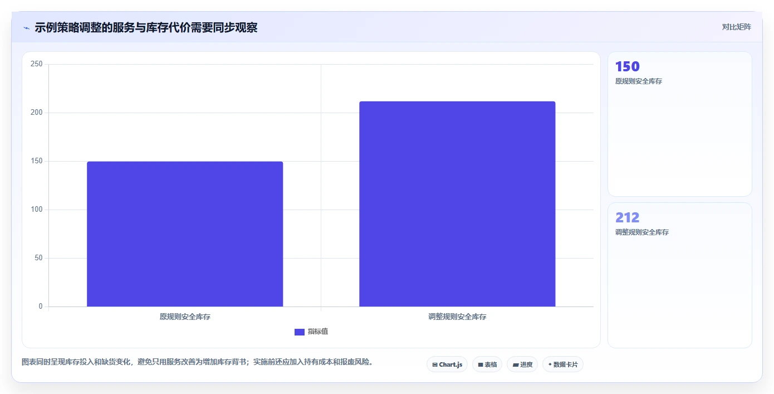Screen dimensions: 774x394
Task: Click the 150 value in first card
Action: [x=628, y=66]
